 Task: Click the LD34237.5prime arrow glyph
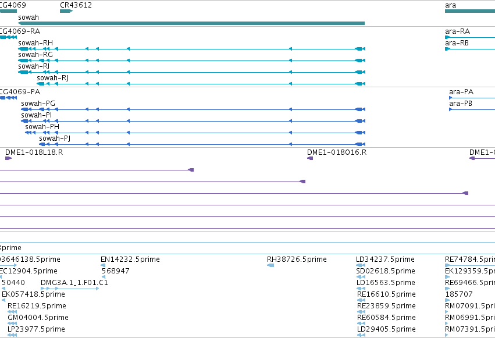coord(361,265)
